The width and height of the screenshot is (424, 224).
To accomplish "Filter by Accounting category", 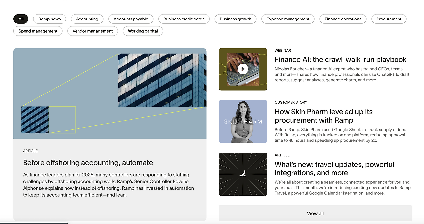I will point(87,19).
